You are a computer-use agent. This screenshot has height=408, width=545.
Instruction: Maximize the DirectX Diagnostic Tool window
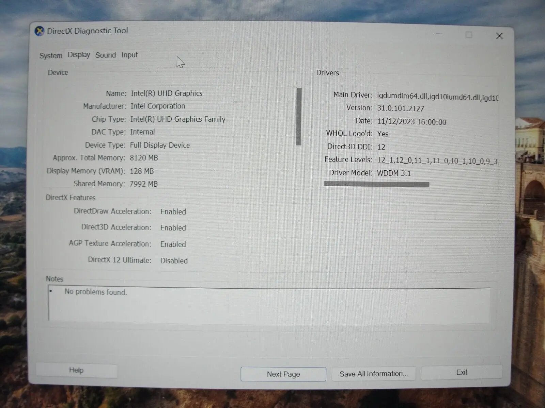point(469,35)
